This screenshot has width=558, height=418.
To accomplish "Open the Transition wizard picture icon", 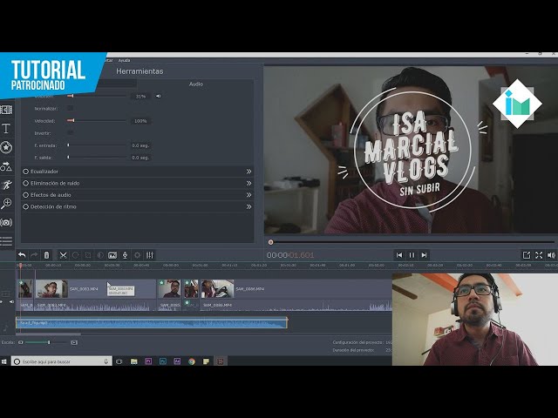I will (112, 255).
